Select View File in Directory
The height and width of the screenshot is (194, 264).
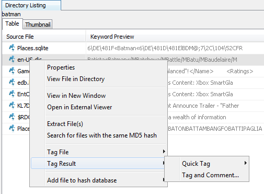tap(76, 79)
